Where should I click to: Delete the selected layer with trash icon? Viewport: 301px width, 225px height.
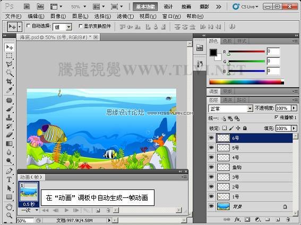288,219
